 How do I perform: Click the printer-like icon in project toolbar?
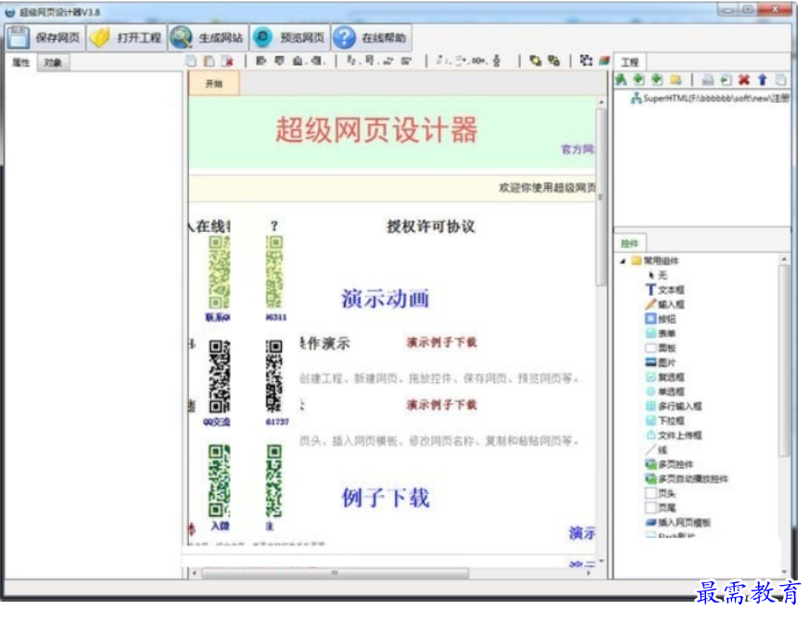click(707, 79)
